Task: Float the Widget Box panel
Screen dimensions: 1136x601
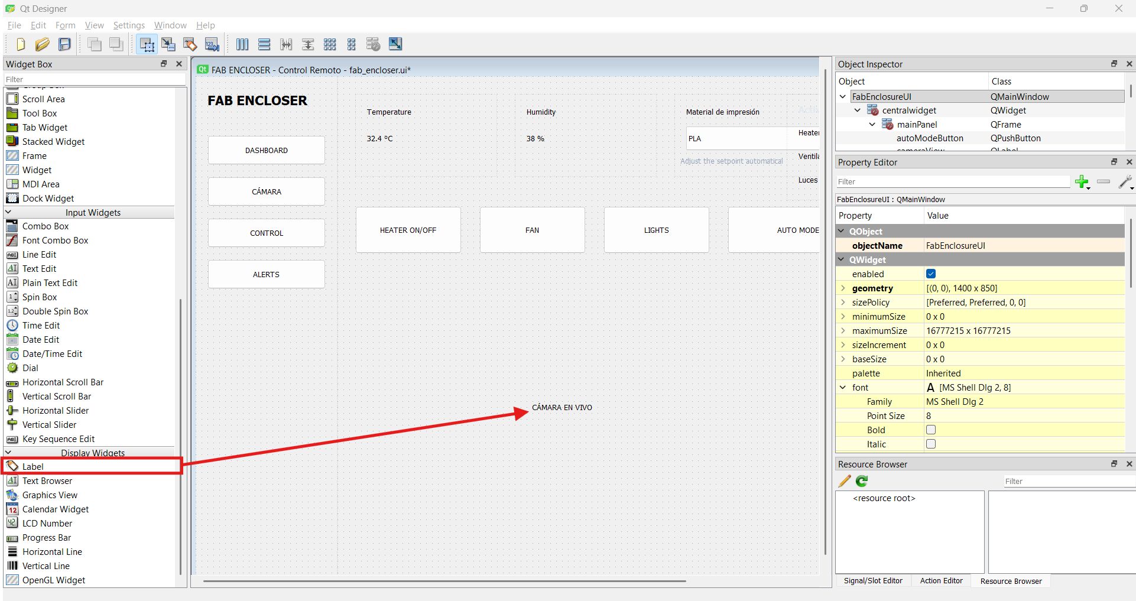Action: click(164, 64)
